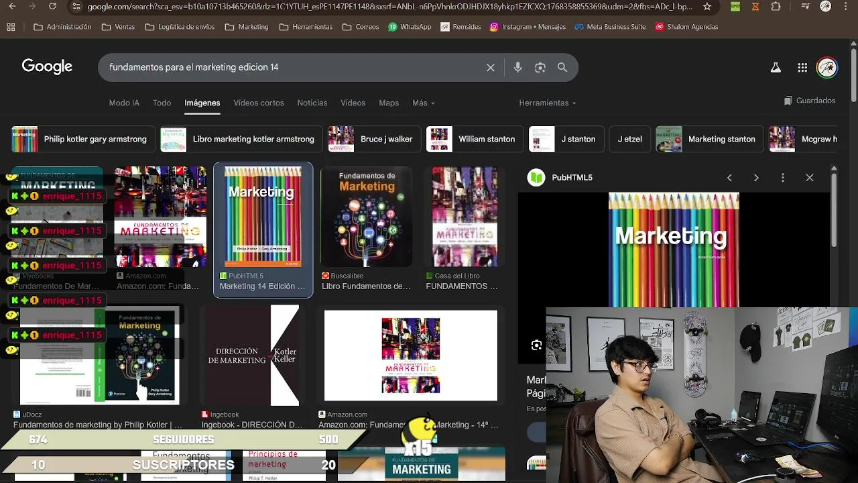Open the Ventas bookmark folder
This screenshot has height=483, width=858.
[118, 27]
